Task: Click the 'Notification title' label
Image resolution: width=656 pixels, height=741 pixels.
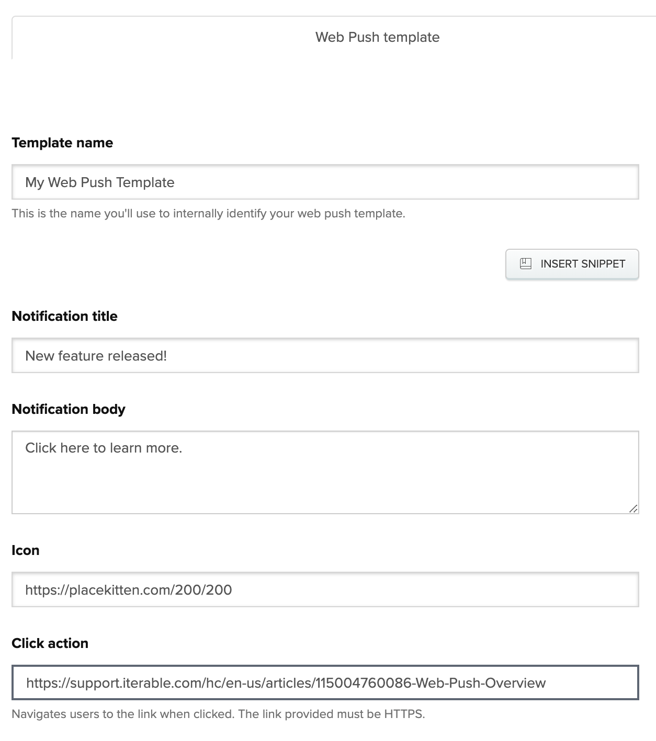Action: pos(64,317)
